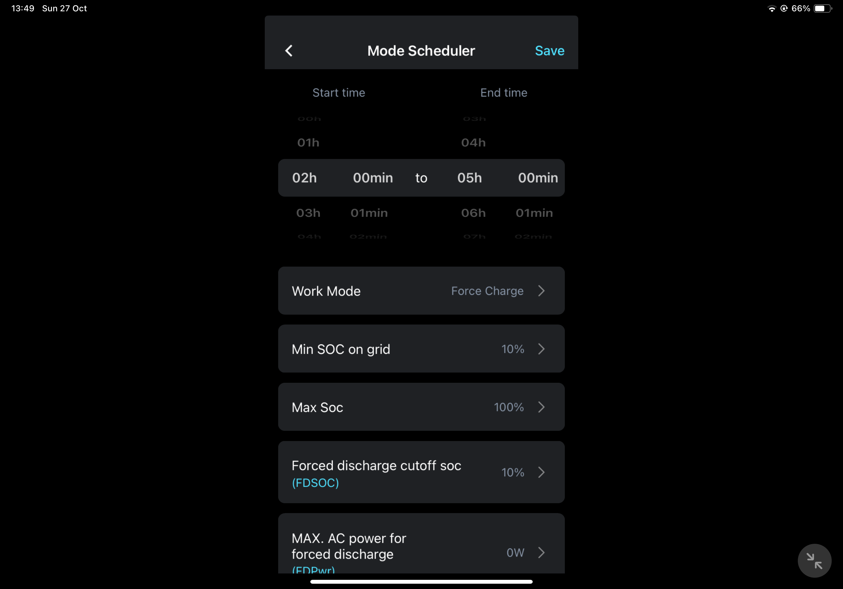Screen dimensions: 843x589
Task: Tap the Wi-Fi status icon
Action: [771, 8]
